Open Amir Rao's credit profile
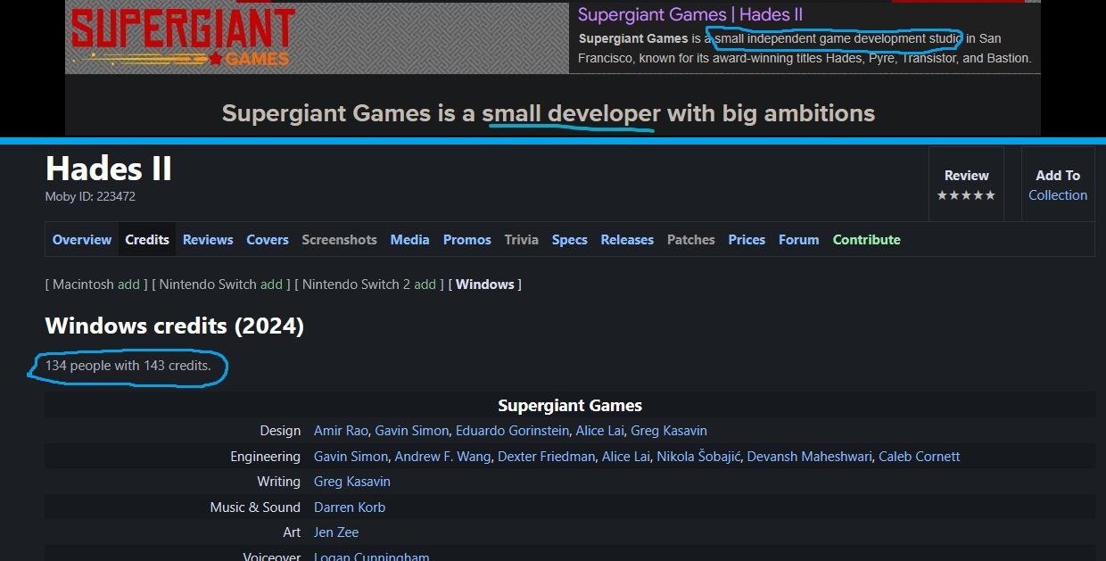This screenshot has height=561, width=1106. pos(341,431)
